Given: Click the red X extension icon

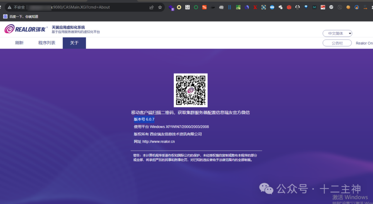Looking at the screenshot, I should [255, 7].
